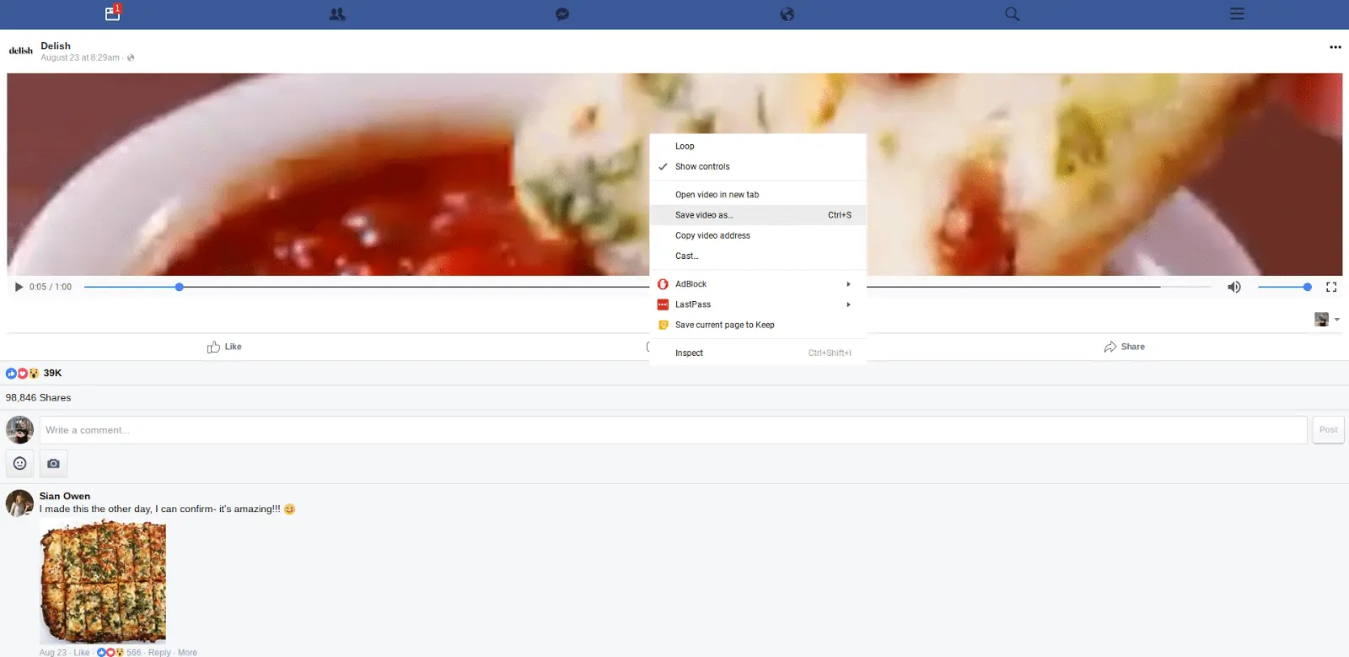Viewport: 1349px width, 657px height.
Task: Open the news feed notifications icon
Action: [112, 13]
